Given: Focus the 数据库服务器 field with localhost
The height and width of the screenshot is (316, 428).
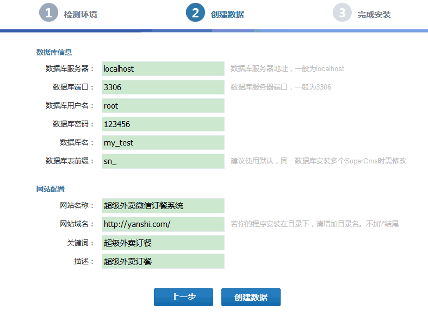Looking at the screenshot, I should point(163,69).
